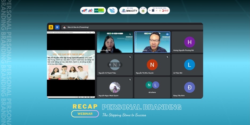The image size is (250, 125).
Task: Open the '68 others' participants tile
Action: (x=152, y=87)
